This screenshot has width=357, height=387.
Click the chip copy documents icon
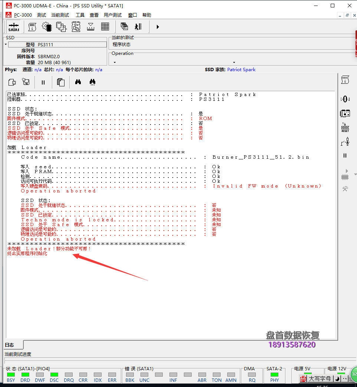[61, 27]
